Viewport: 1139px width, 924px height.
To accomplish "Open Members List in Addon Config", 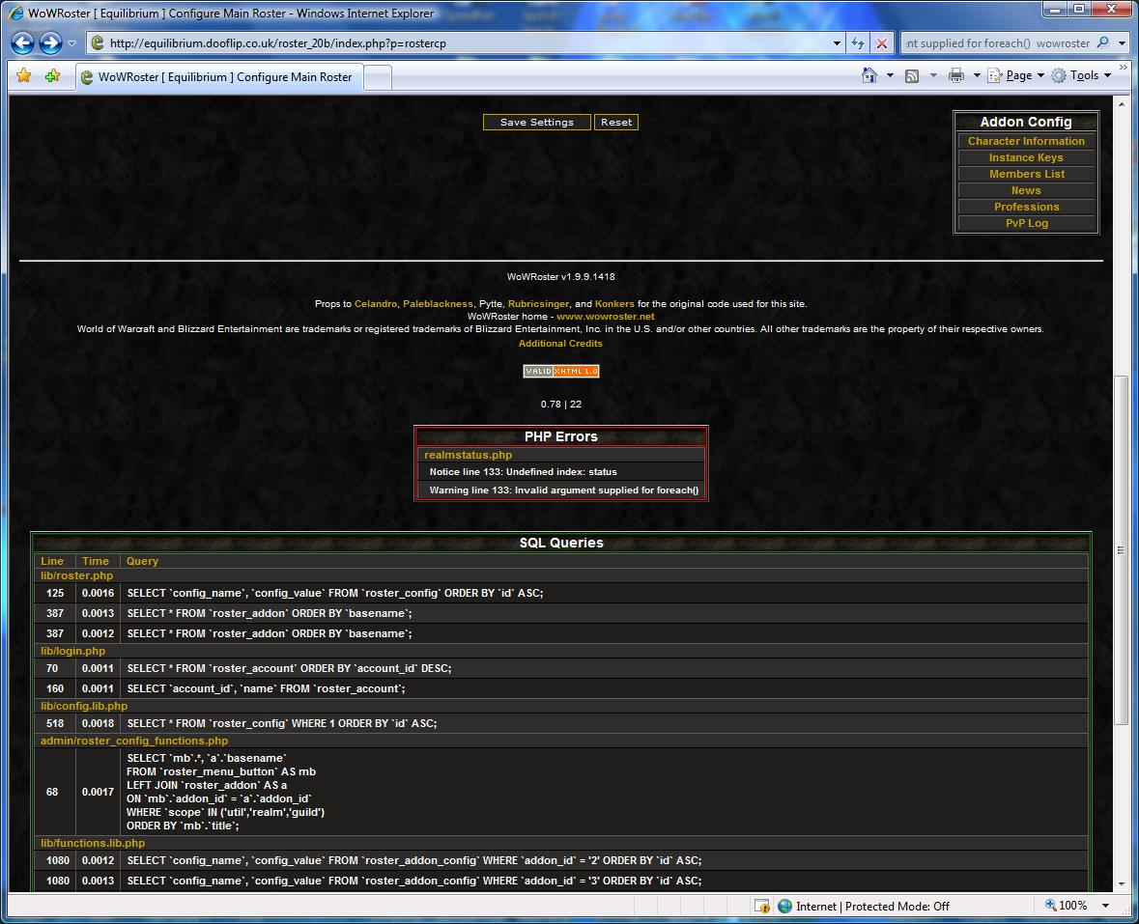I will pos(1026,174).
